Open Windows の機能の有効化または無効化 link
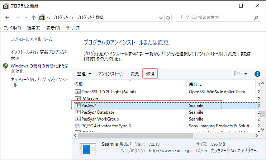 39,69
